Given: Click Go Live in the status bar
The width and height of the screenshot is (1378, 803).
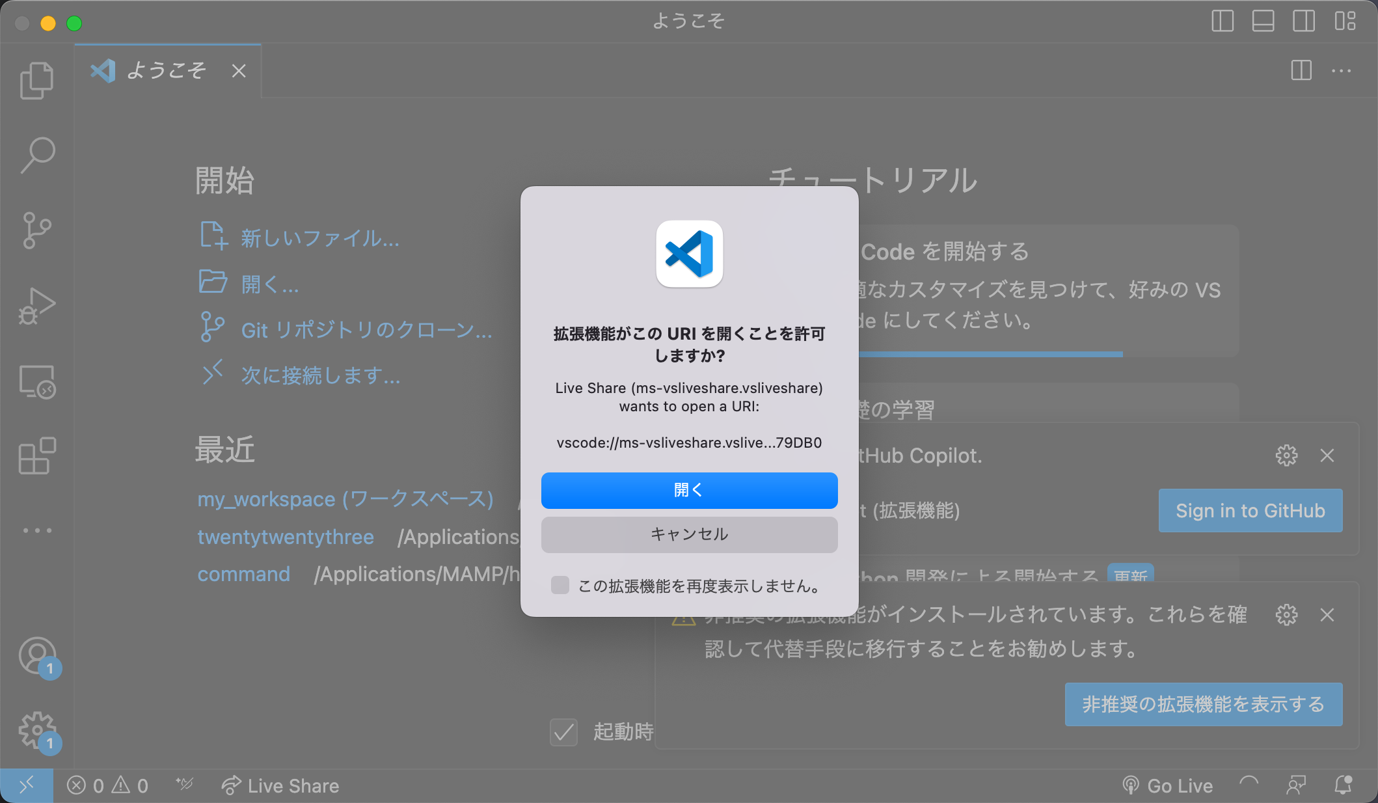Looking at the screenshot, I should 1168,786.
